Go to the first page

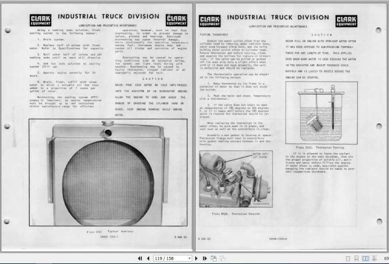coord(140,259)
